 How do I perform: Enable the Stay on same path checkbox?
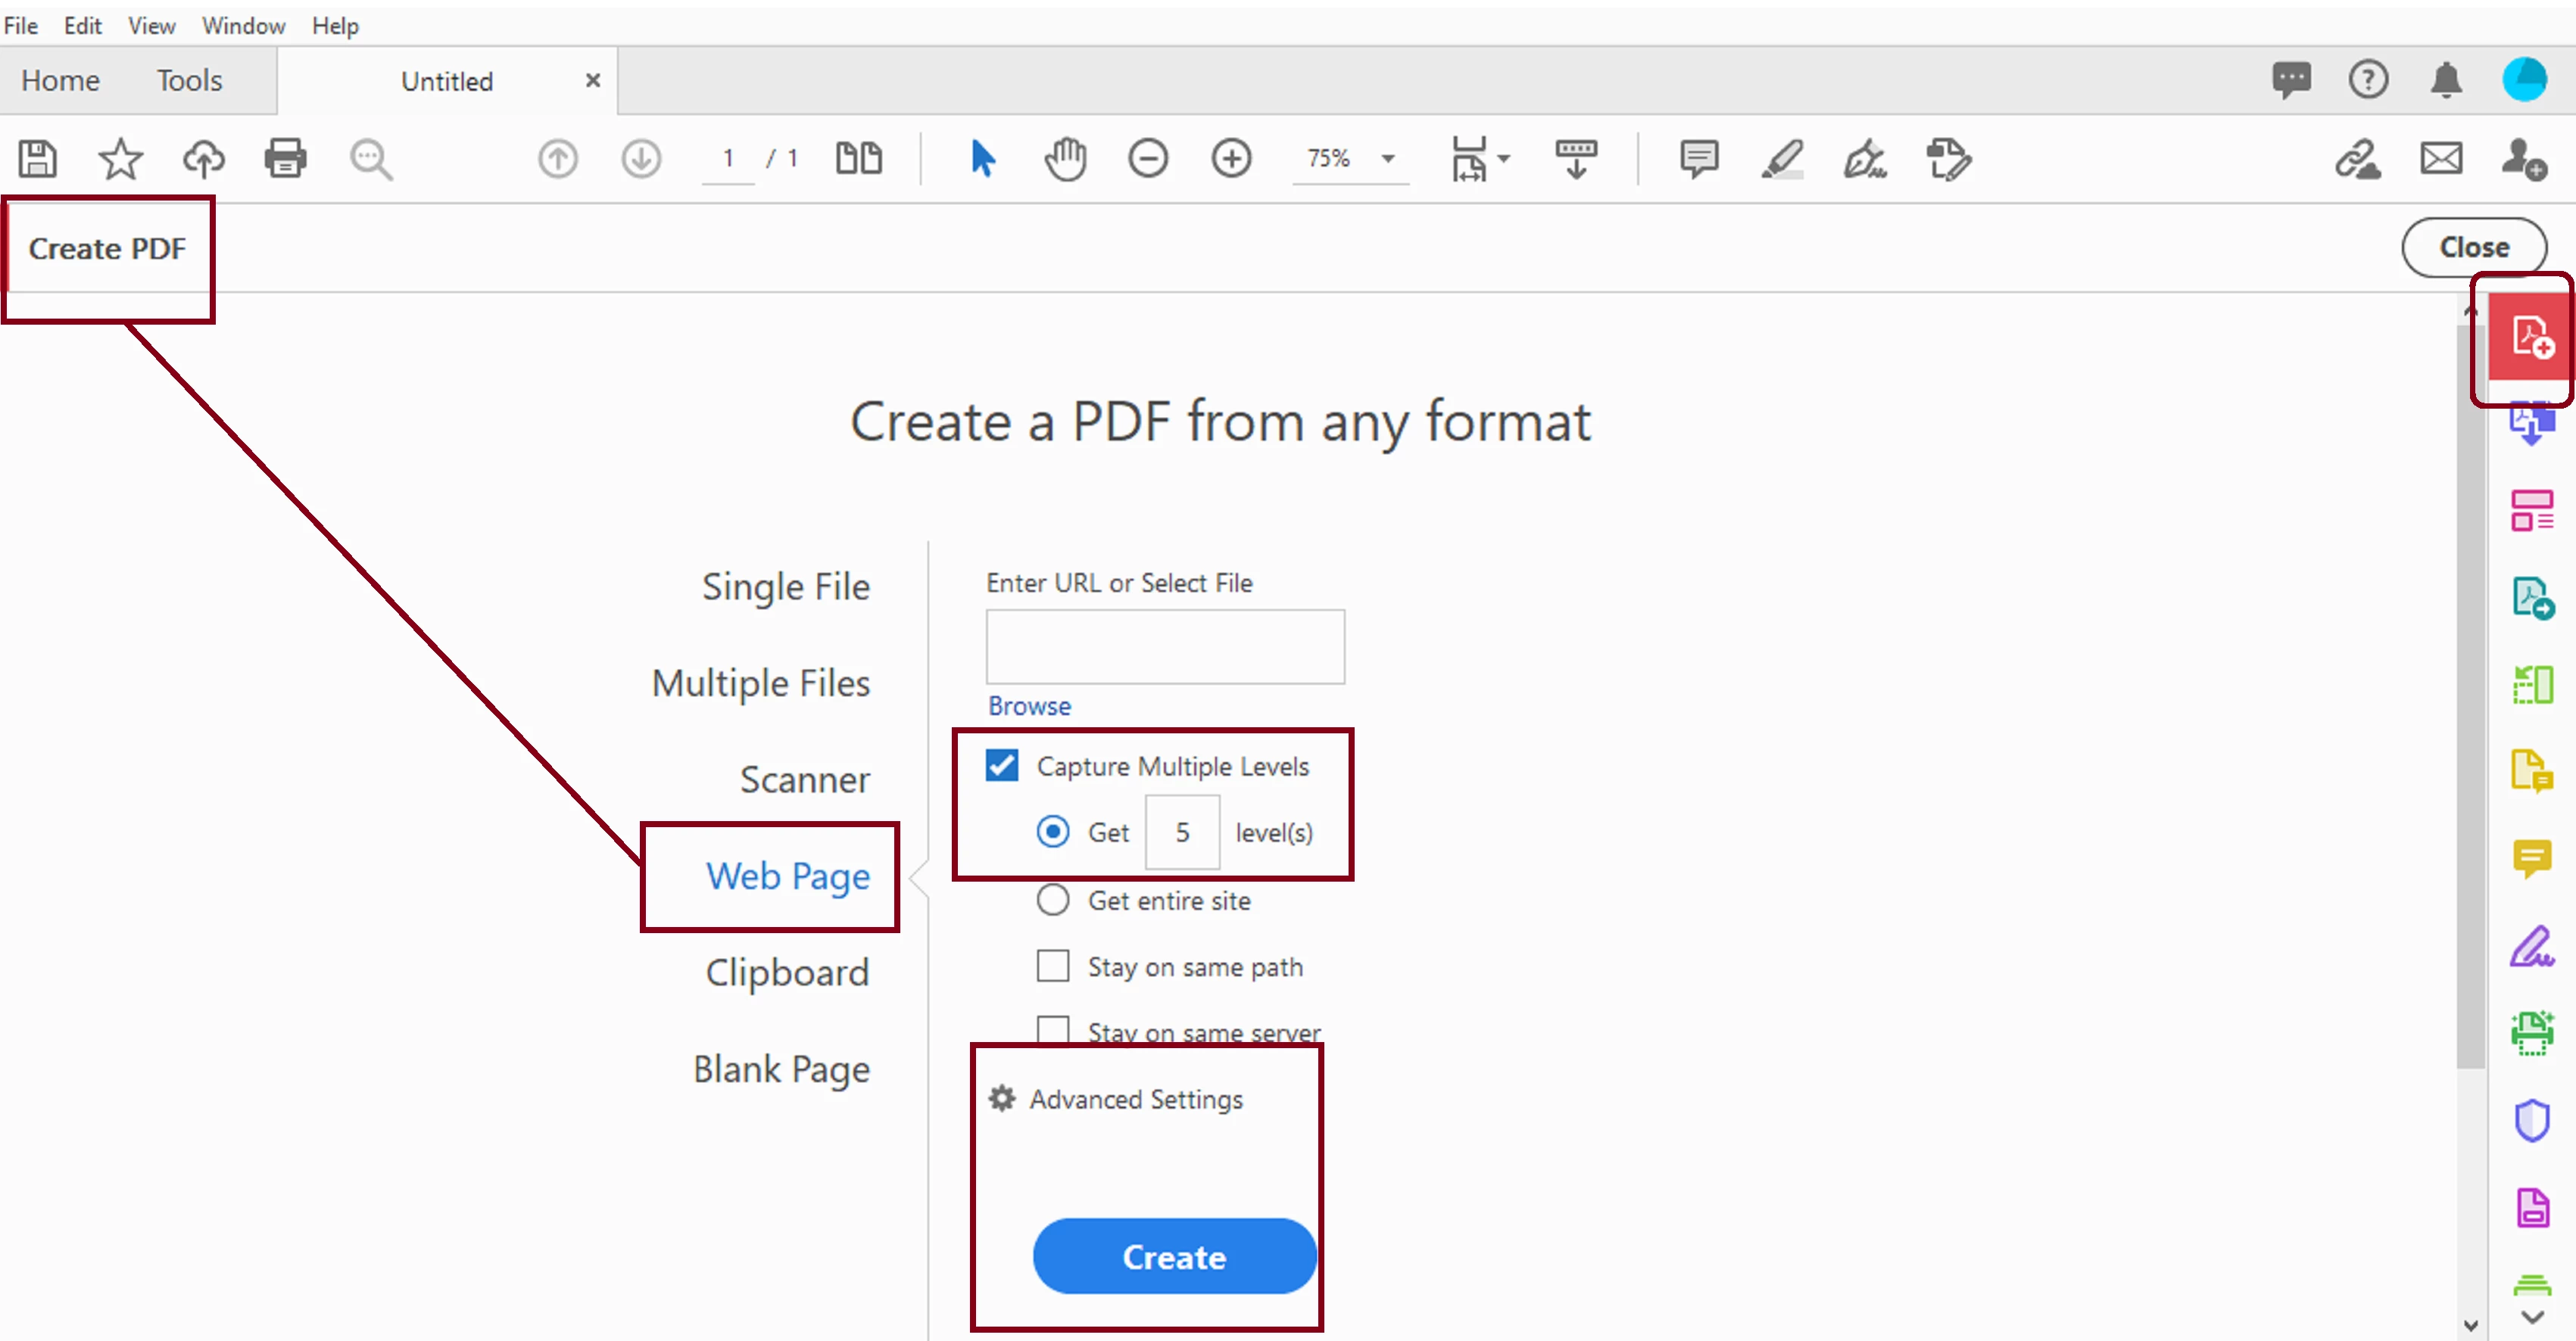[1053, 966]
